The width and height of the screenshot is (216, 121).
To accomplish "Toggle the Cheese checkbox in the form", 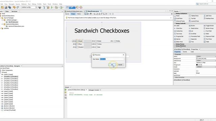I will tap(96, 41).
